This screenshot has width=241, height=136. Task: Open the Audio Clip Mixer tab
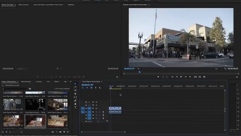pos(48,5)
